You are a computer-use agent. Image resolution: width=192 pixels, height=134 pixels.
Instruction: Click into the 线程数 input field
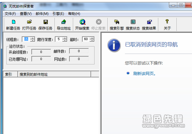coord(26,39)
